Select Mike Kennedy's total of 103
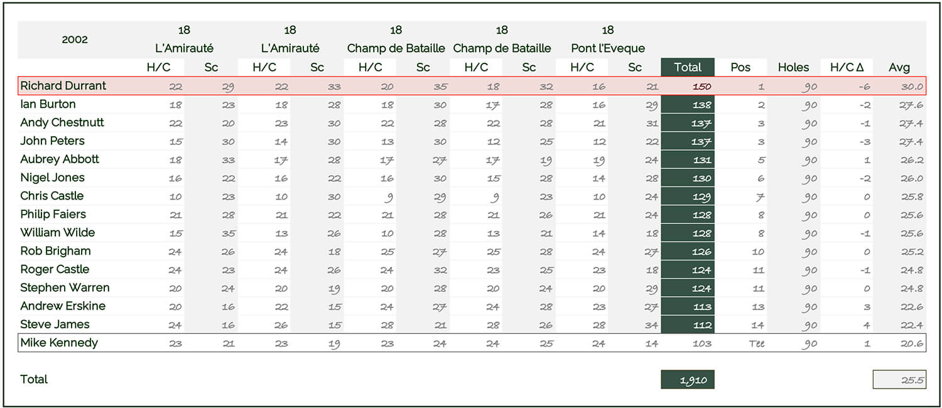The height and width of the screenshot is (408, 942). coord(702,343)
